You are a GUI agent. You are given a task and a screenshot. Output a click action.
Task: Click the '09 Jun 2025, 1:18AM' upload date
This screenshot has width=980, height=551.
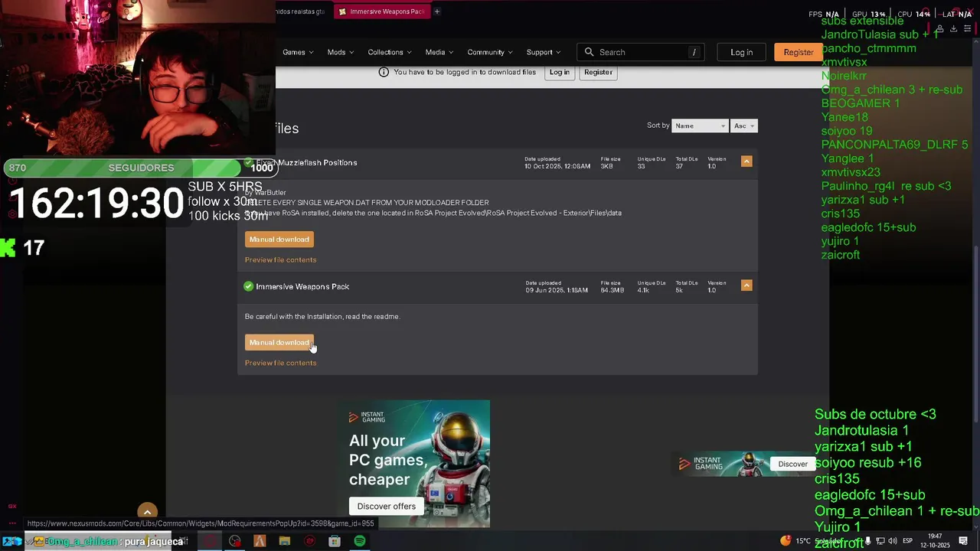tap(557, 290)
